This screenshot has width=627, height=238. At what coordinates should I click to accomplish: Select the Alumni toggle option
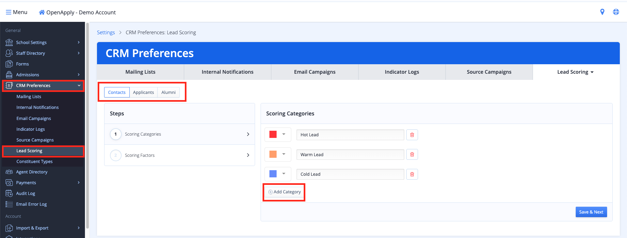(x=169, y=92)
